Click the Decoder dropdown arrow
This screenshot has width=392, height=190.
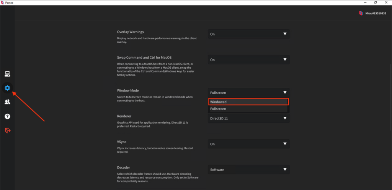pos(284,169)
